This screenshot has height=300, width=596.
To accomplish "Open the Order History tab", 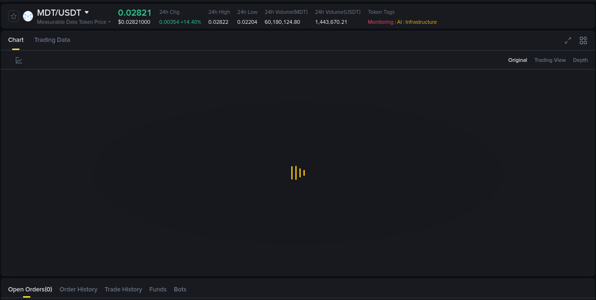I will click(x=78, y=289).
